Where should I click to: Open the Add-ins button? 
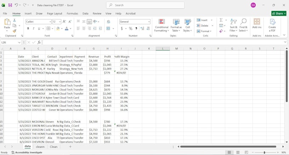tap(257, 23)
